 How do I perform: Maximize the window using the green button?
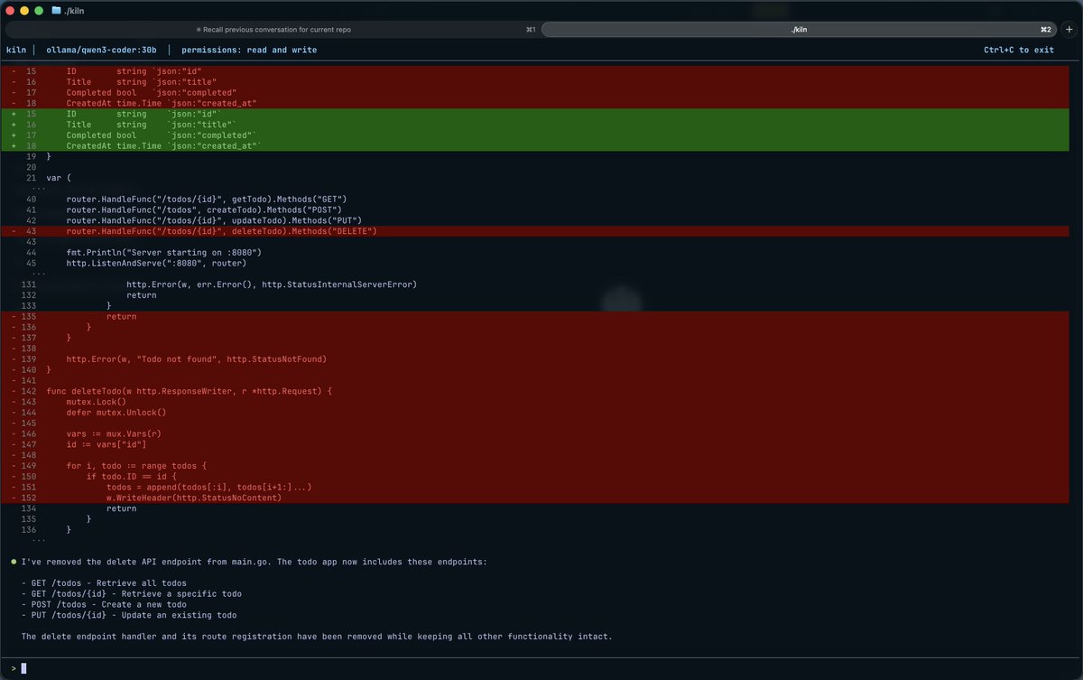[40, 10]
